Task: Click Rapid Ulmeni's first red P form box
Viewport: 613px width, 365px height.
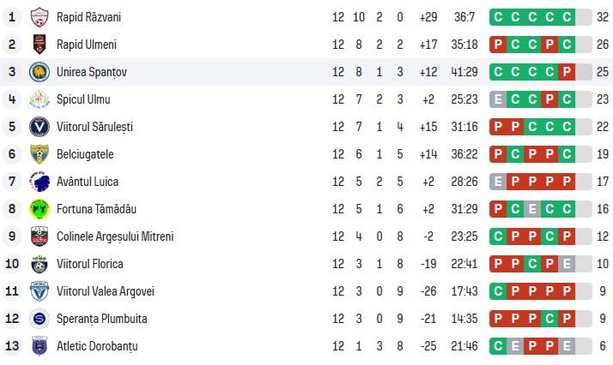Action: pos(498,44)
